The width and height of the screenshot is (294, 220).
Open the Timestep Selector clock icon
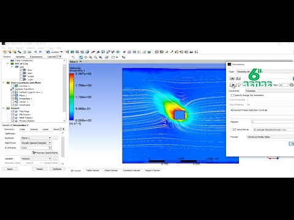tap(157, 52)
